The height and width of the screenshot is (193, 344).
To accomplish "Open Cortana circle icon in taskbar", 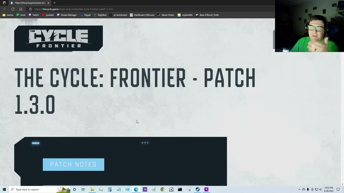I will pyautogui.click(x=74, y=190).
